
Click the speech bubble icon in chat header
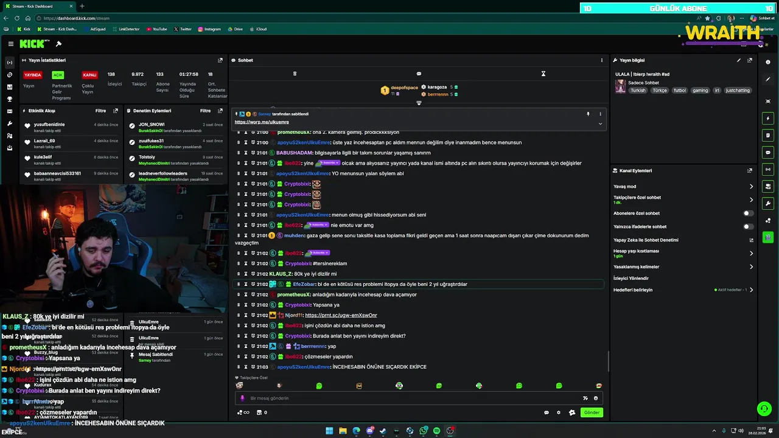point(419,74)
